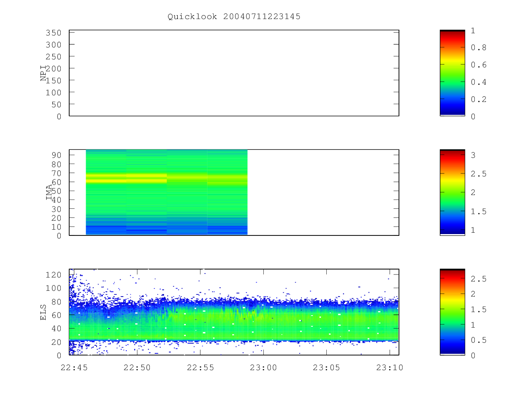Click the 30 tick on the IMA axis

56,209
